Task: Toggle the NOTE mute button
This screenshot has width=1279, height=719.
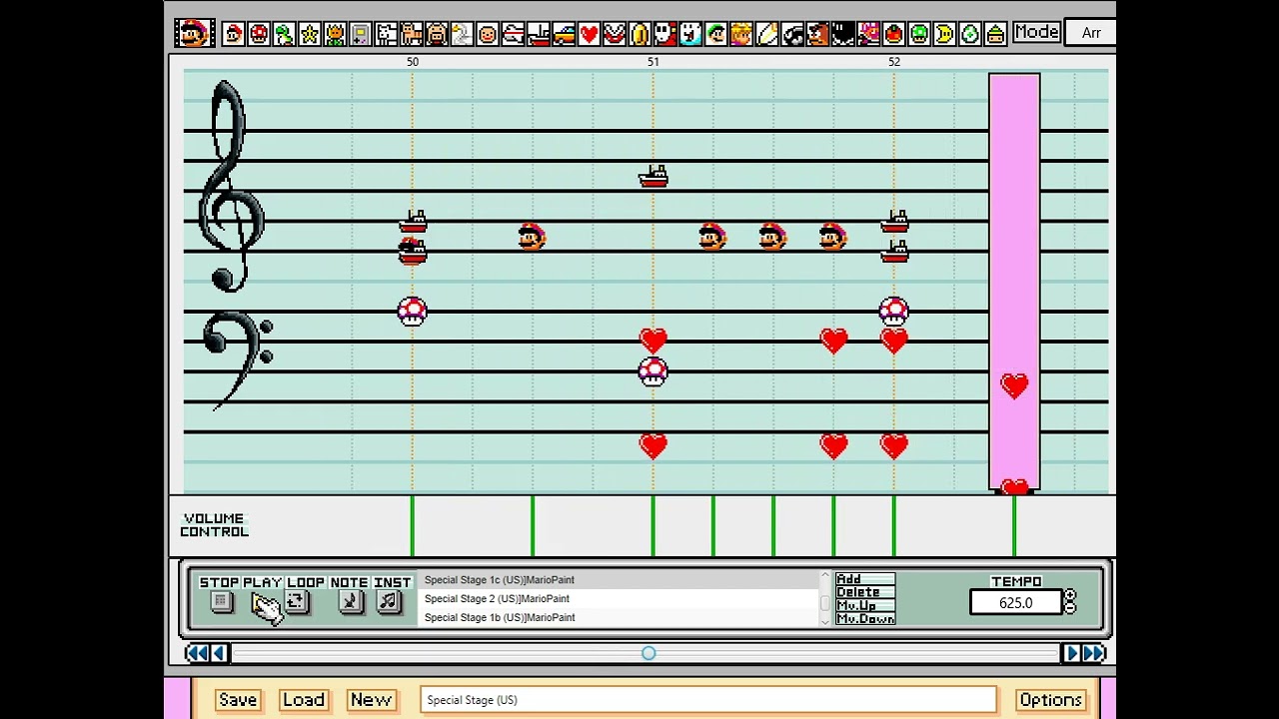Action: (x=350, y=602)
